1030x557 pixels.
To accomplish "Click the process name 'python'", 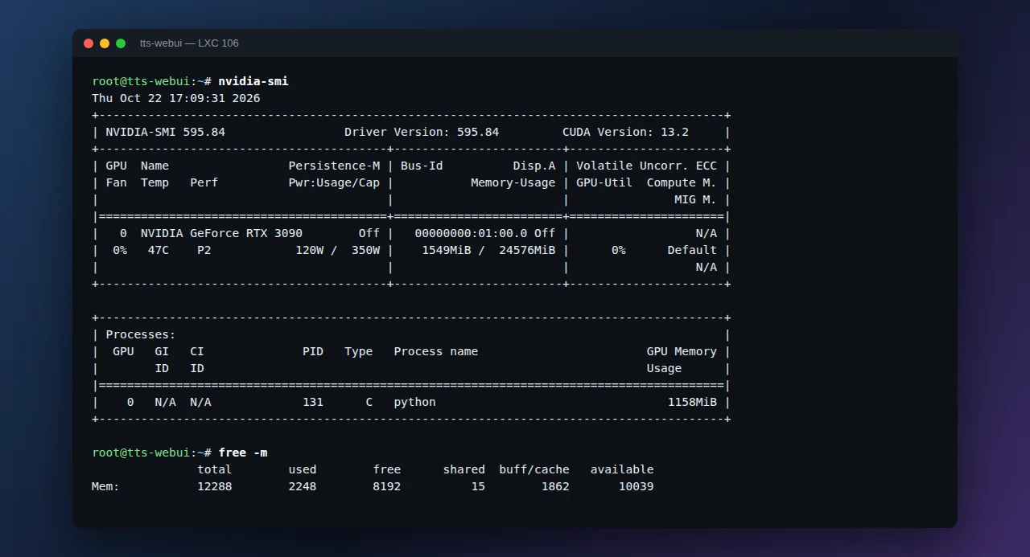I will pyautogui.click(x=415, y=402).
